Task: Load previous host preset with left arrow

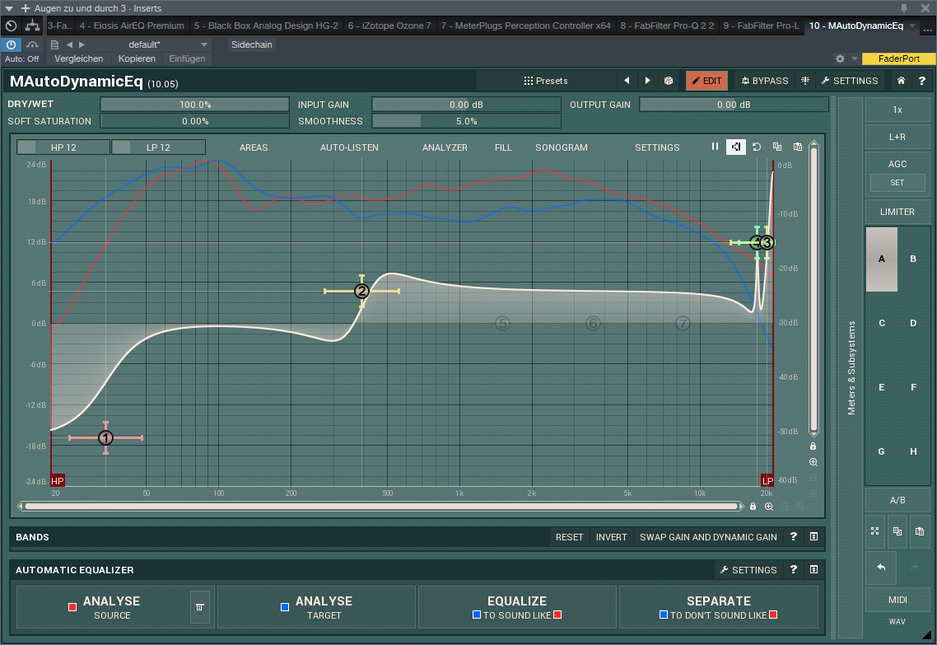Action: (x=69, y=44)
